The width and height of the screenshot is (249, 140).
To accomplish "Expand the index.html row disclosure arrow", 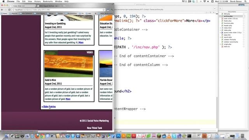I will point(221,28).
